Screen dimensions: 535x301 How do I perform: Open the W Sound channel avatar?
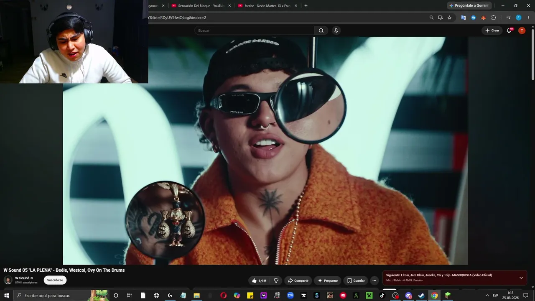(x=8, y=280)
